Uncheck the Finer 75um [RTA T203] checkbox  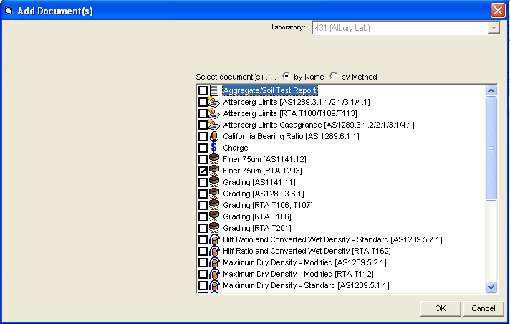point(203,171)
